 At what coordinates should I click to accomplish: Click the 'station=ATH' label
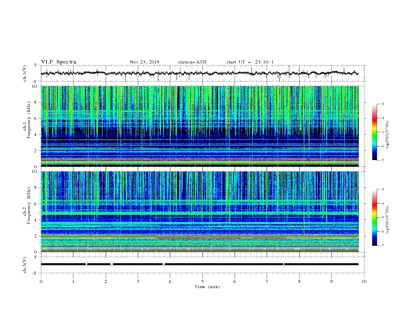pos(192,62)
